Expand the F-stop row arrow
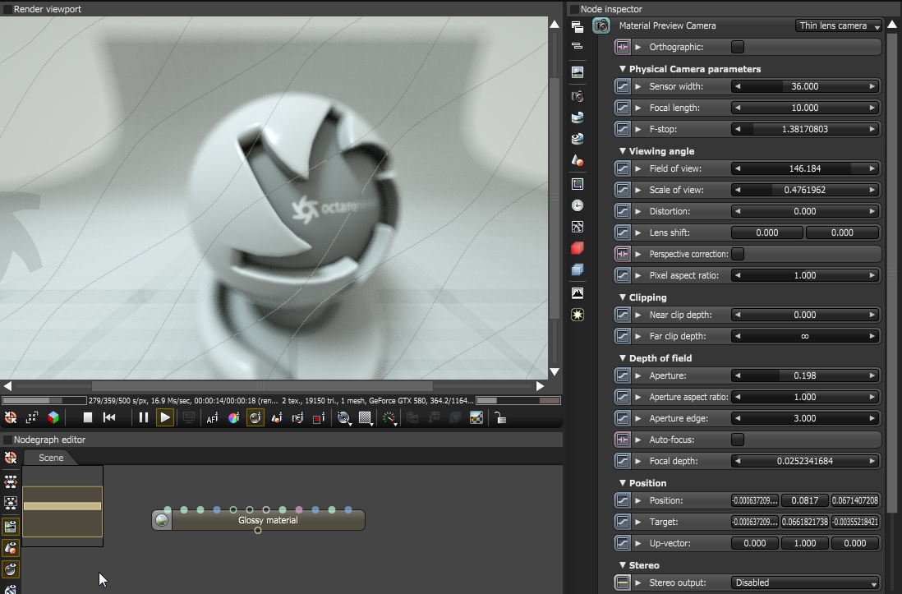Screen dimensions: 902x594 click(x=638, y=129)
